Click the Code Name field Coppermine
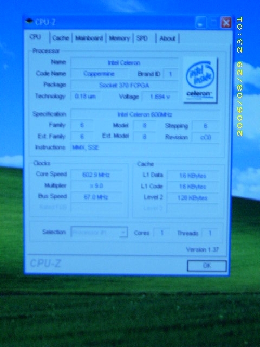260x347 pixels. [x=99, y=74]
